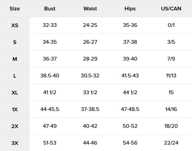
Task: Select the 2X size row label
Action: (15, 126)
